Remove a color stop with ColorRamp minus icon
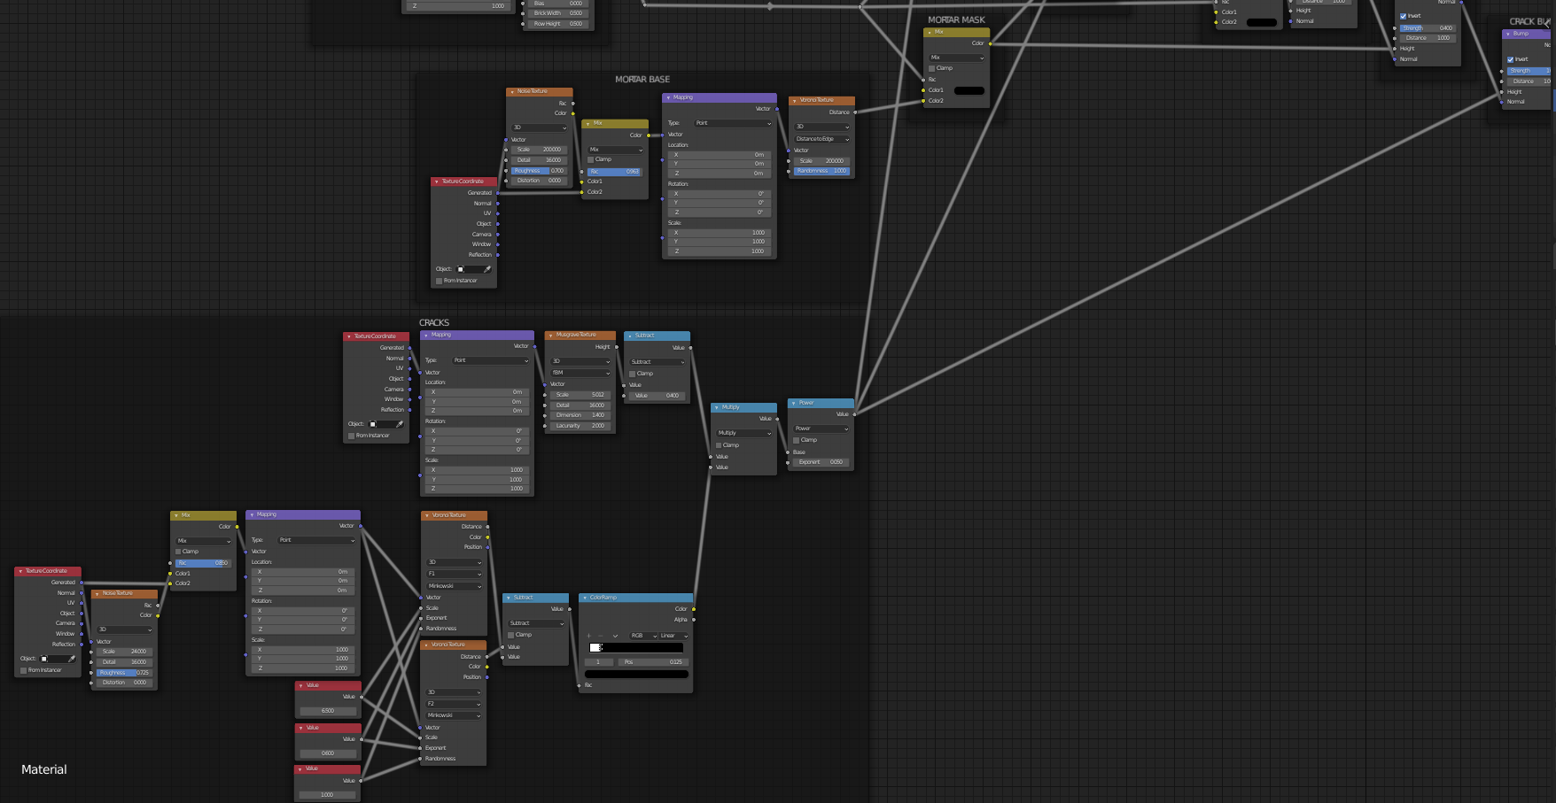1556x803 pixels. [x=602, y=636]
